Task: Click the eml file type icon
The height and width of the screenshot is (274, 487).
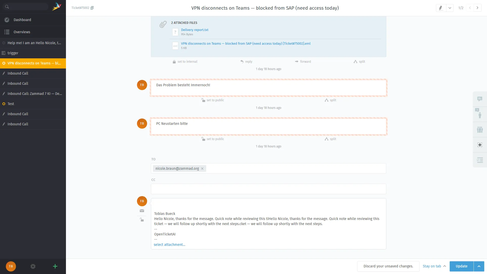Action: point(175,46)
